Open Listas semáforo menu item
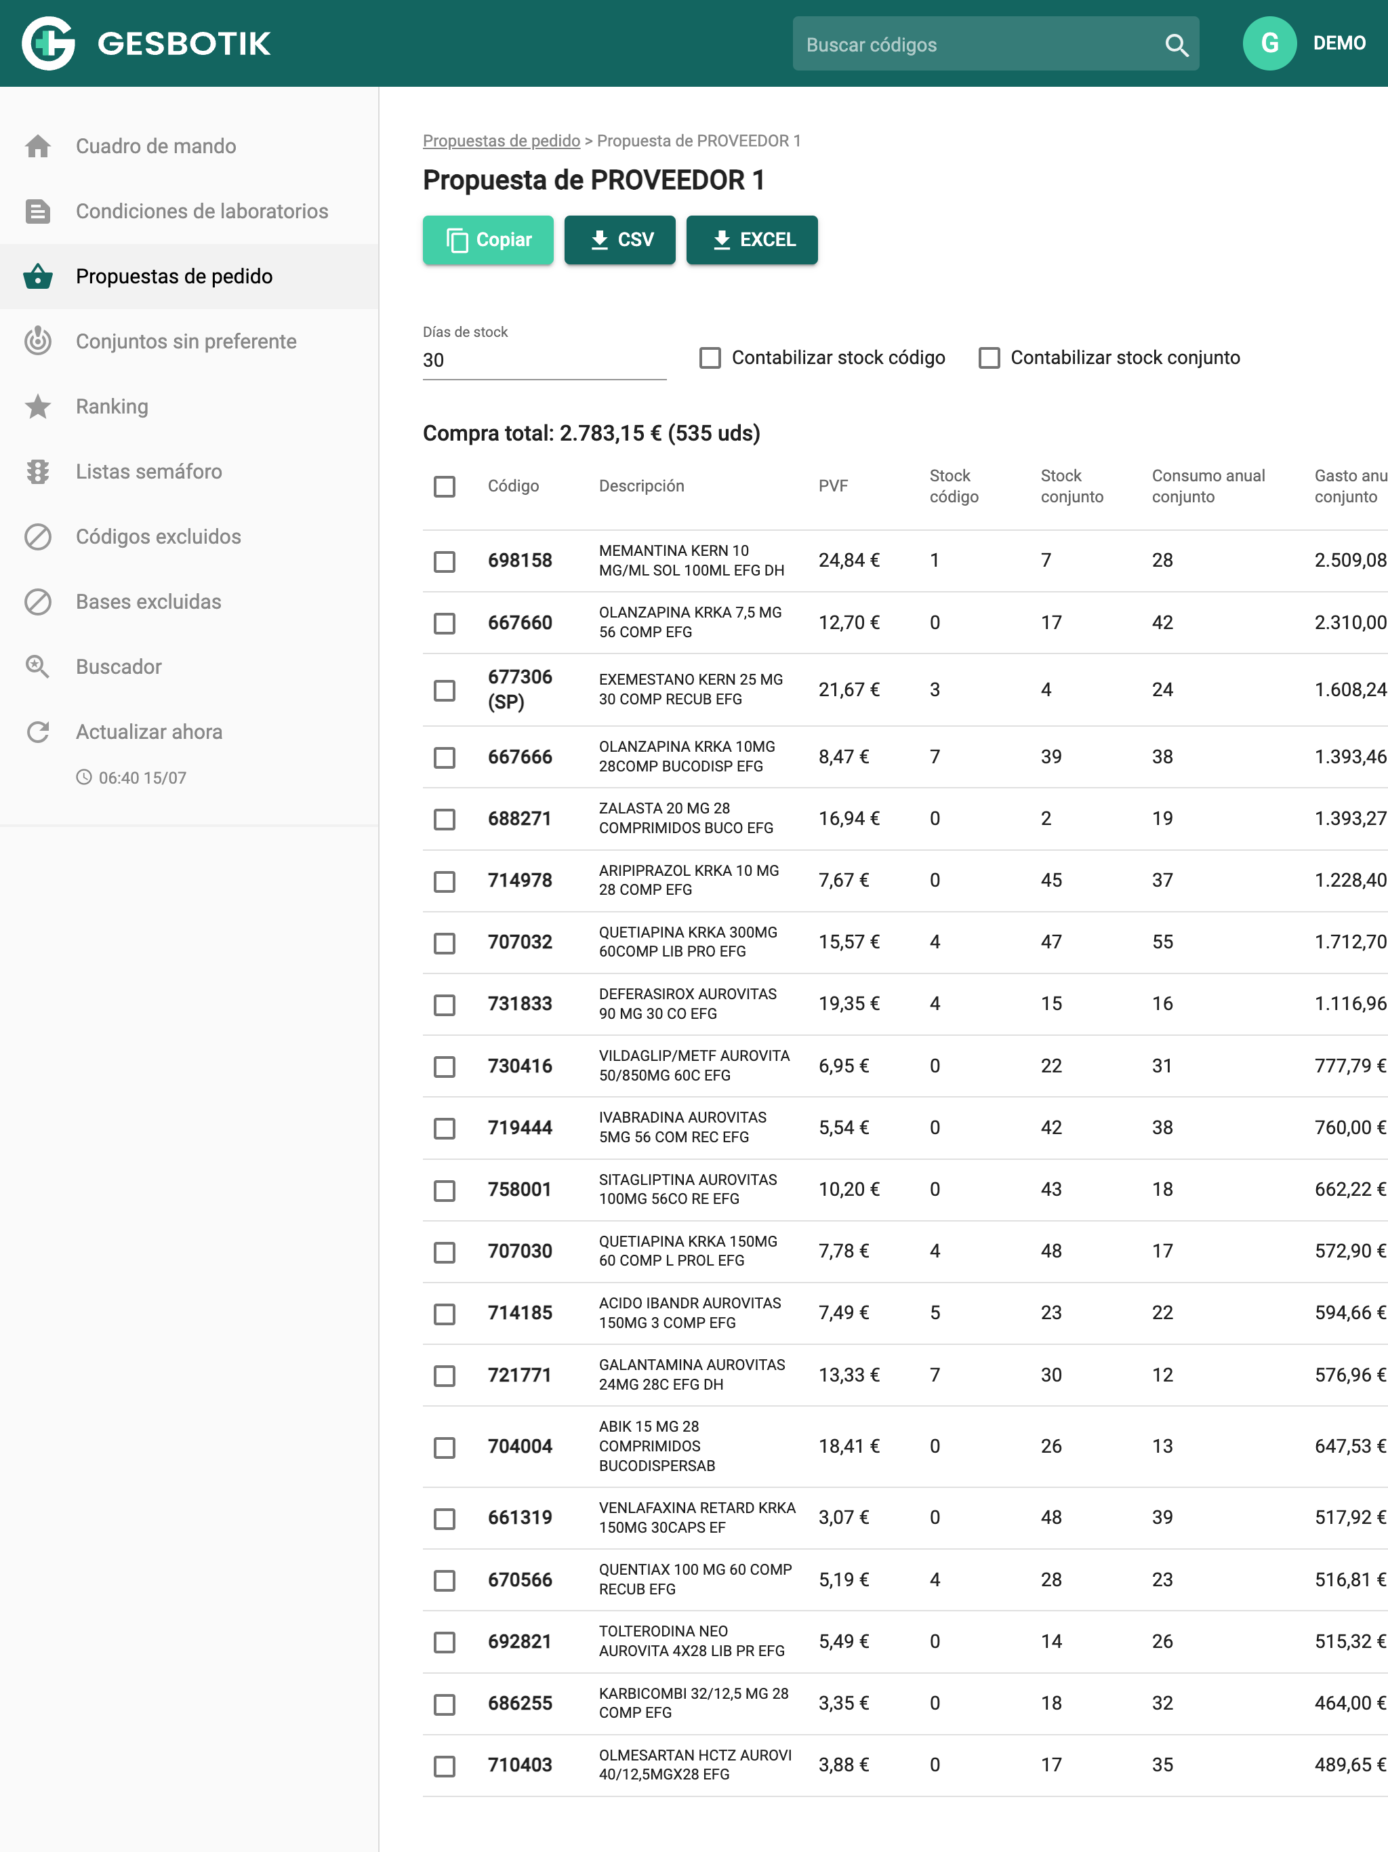Image resolution: width=1388 pixels, height=1852 pixels. tap(189, 471)
